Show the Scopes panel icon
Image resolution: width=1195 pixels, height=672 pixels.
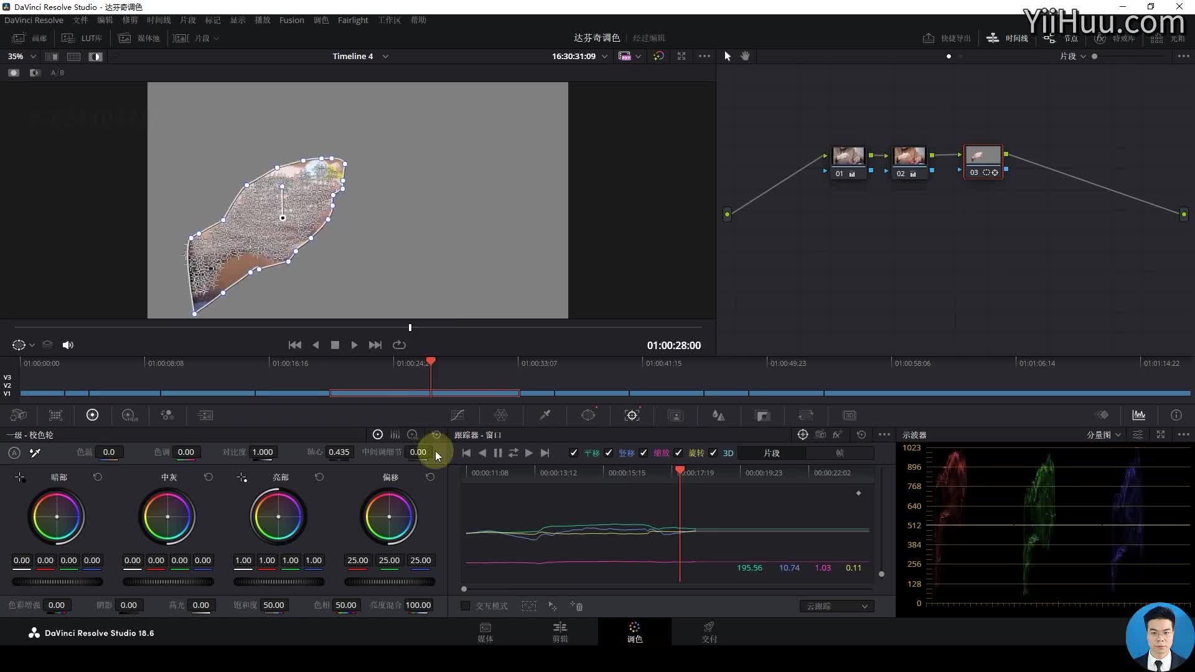1139,415
